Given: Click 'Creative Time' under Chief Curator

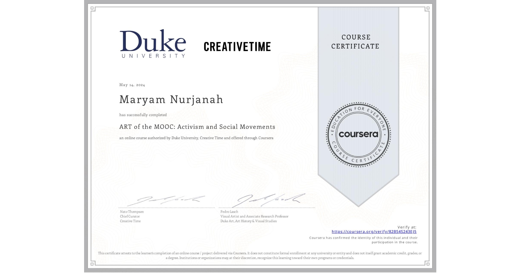Looking at the screenshot, I should pos(130,221).
